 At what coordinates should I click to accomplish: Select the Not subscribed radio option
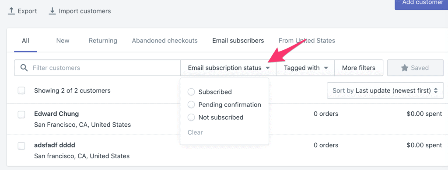point(191,117)
